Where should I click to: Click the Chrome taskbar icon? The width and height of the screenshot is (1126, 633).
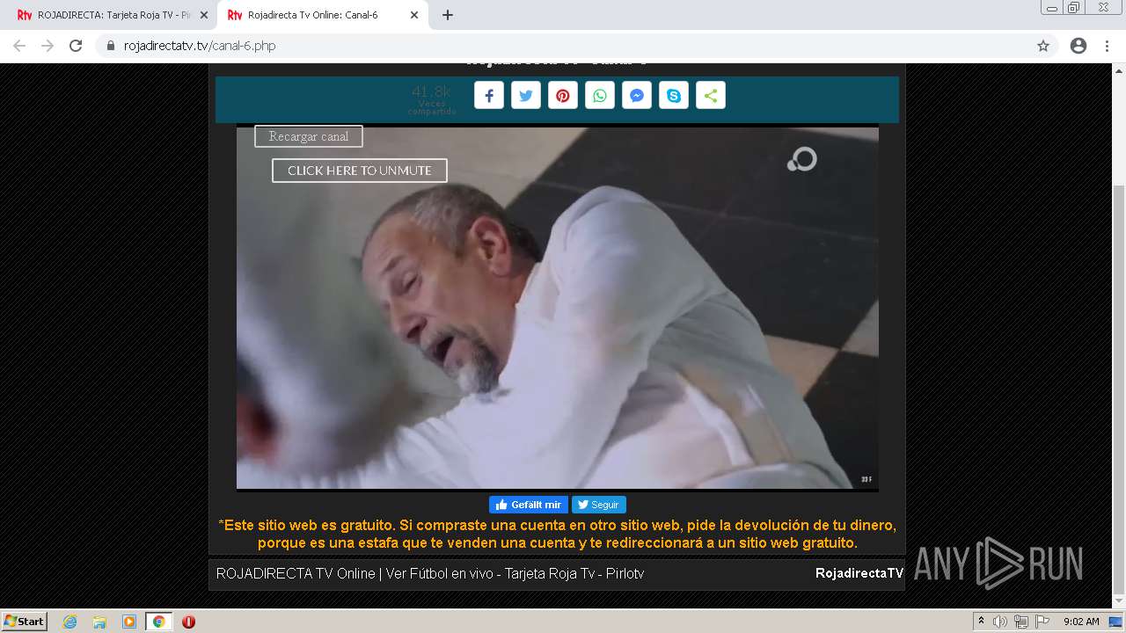[159, 622]
